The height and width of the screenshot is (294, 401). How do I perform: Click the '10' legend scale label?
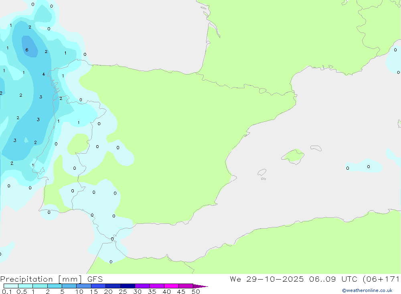pyautogui.click(x=79, y=292)
